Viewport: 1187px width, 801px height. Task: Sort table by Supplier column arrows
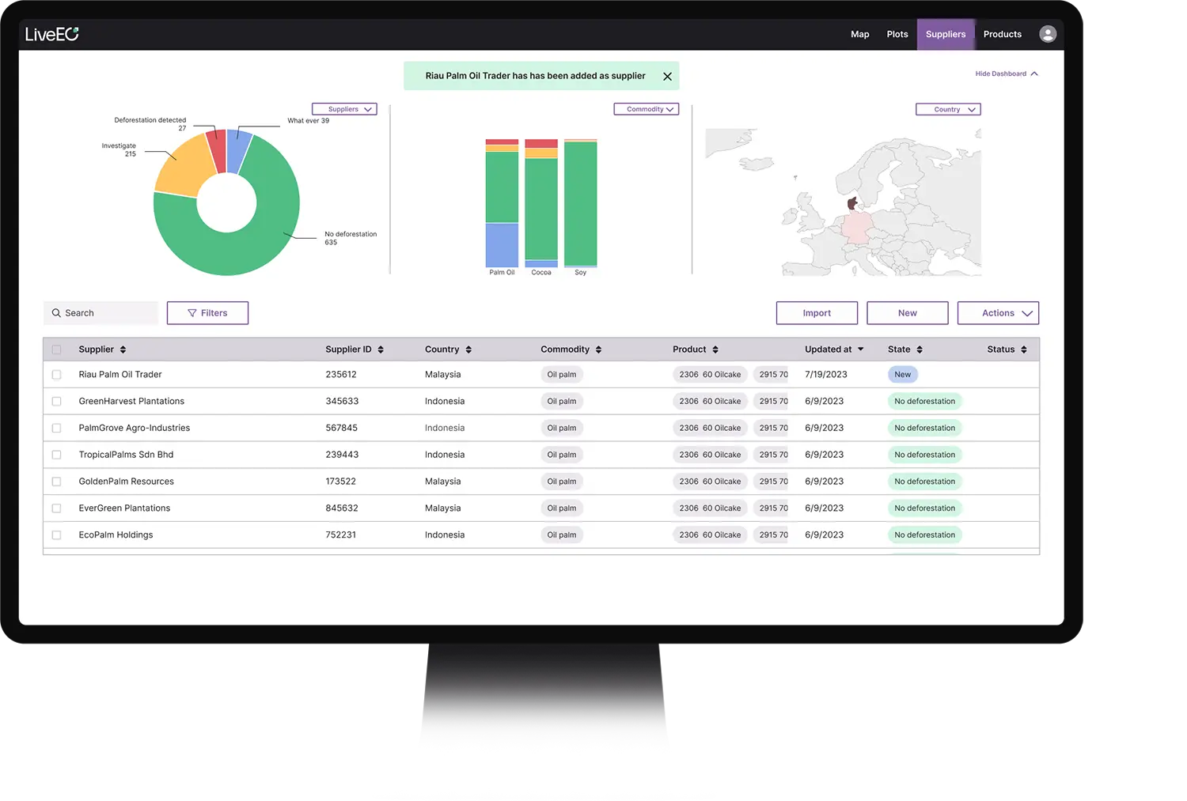[x=123, y=349]
